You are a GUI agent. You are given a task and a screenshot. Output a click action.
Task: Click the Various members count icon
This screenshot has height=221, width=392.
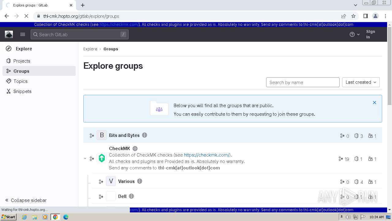tap(371, 182)
